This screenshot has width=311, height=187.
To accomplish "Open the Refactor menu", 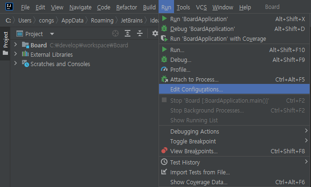I will coord(127,7).
